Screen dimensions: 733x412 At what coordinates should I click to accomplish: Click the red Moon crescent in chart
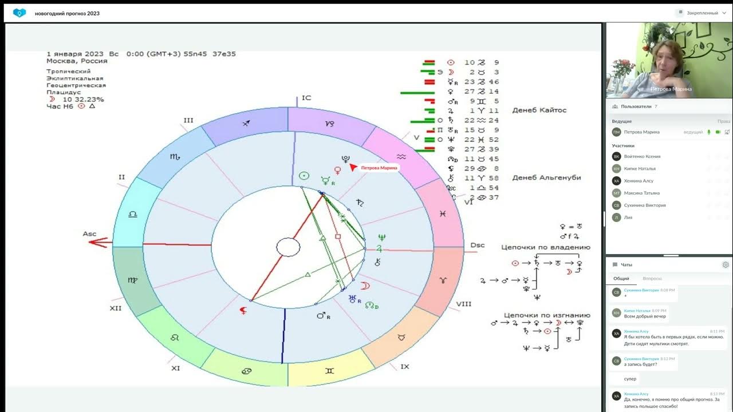(x=365, y=286)
